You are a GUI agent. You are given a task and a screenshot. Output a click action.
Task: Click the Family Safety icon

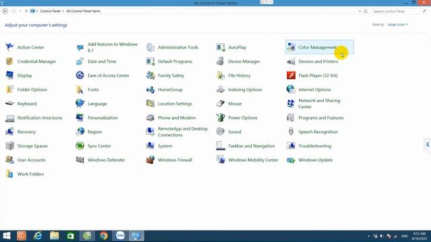[x=150, y=75]
